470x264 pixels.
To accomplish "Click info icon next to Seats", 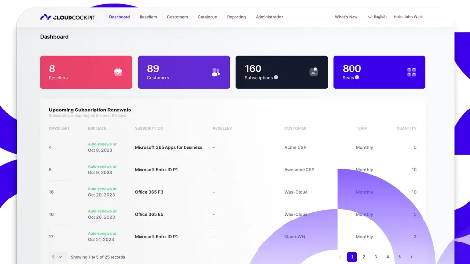I will 357,77.
